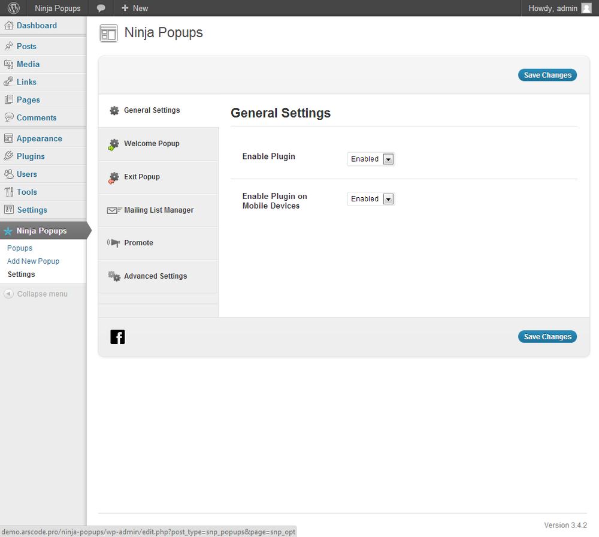Image resolution: width=599 pixels, height=537 pixels.
Task: Click the Media icon in sidebar
Action: tap(9, 64)
